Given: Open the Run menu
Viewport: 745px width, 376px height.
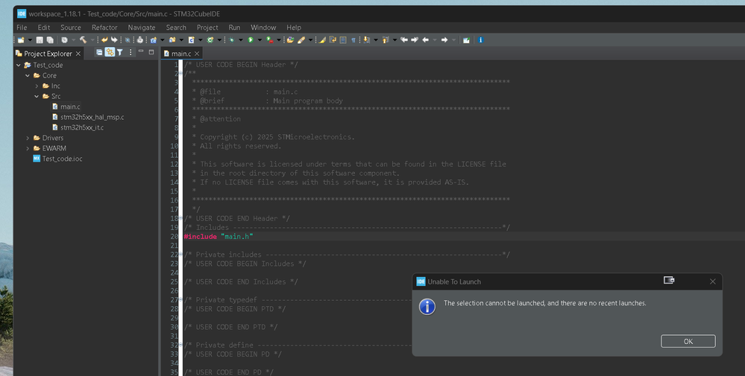Looking at the screenshot, I should (x=234, y=28).
